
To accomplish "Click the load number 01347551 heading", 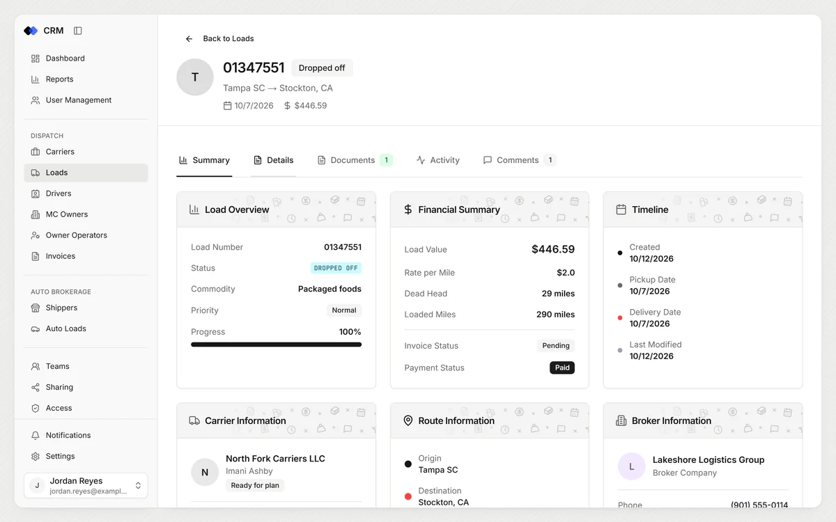I will click(254, 68).
